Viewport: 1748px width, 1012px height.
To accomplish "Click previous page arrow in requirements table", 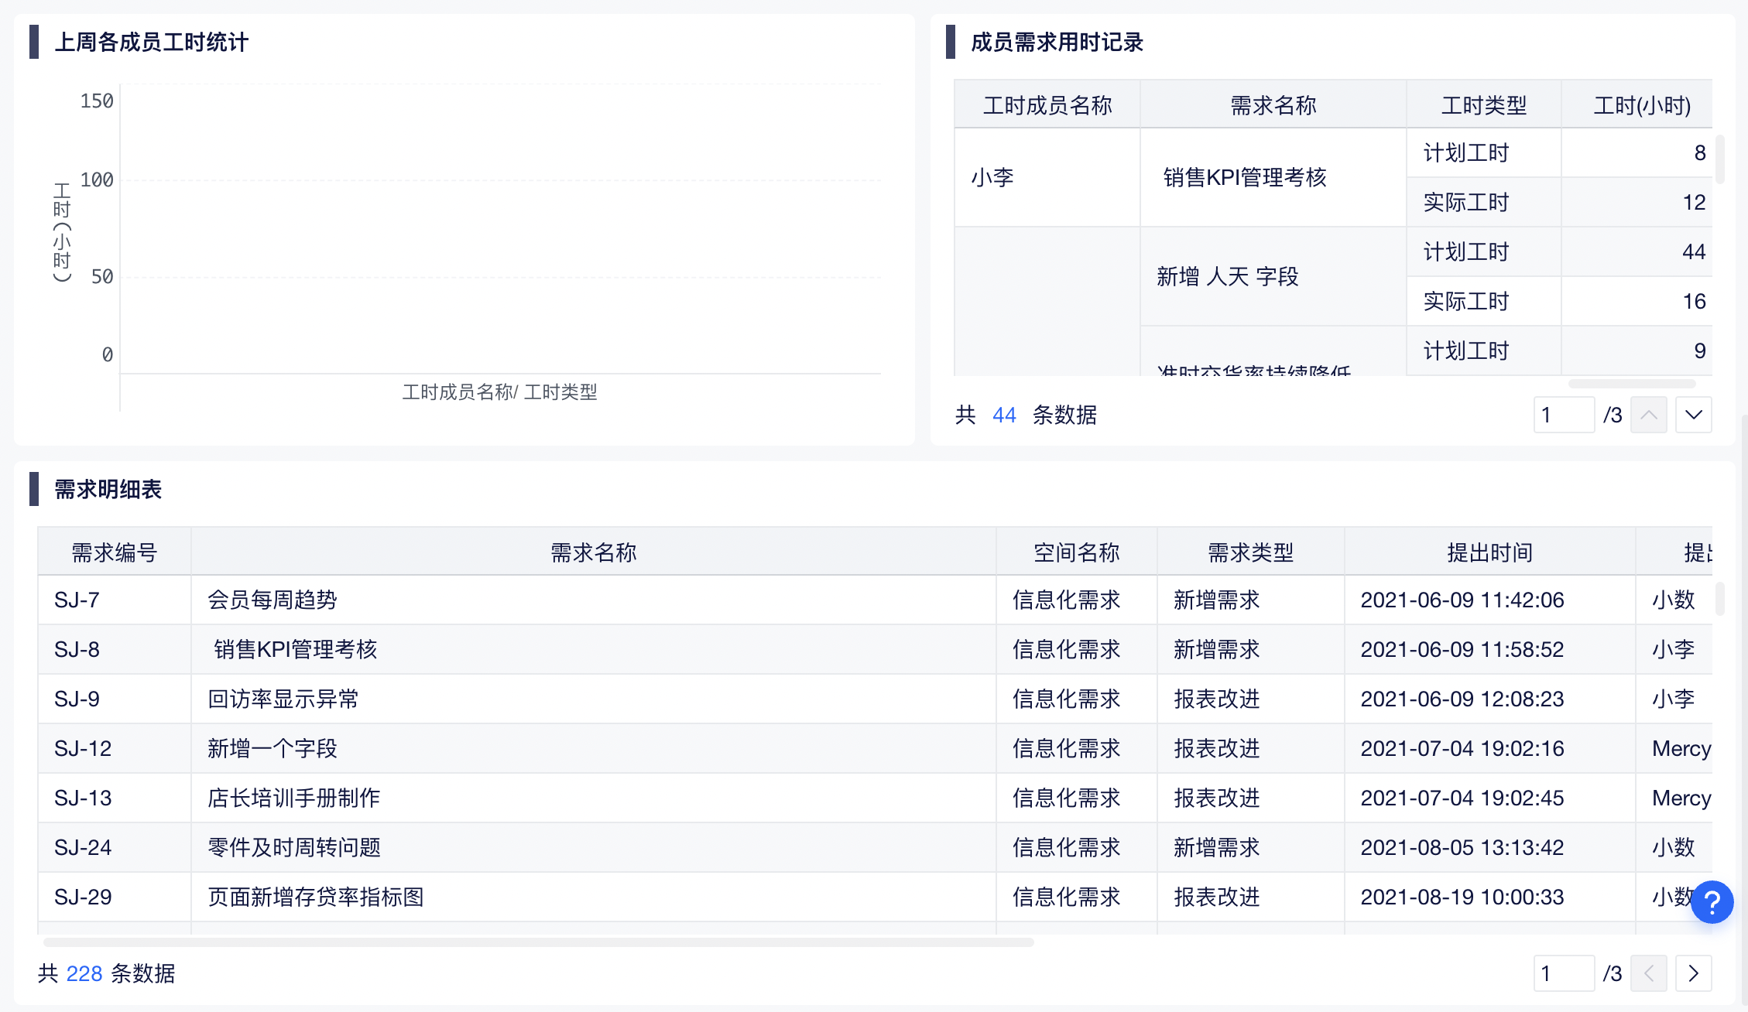I will pyautogui.click(x=1648, y=973).
